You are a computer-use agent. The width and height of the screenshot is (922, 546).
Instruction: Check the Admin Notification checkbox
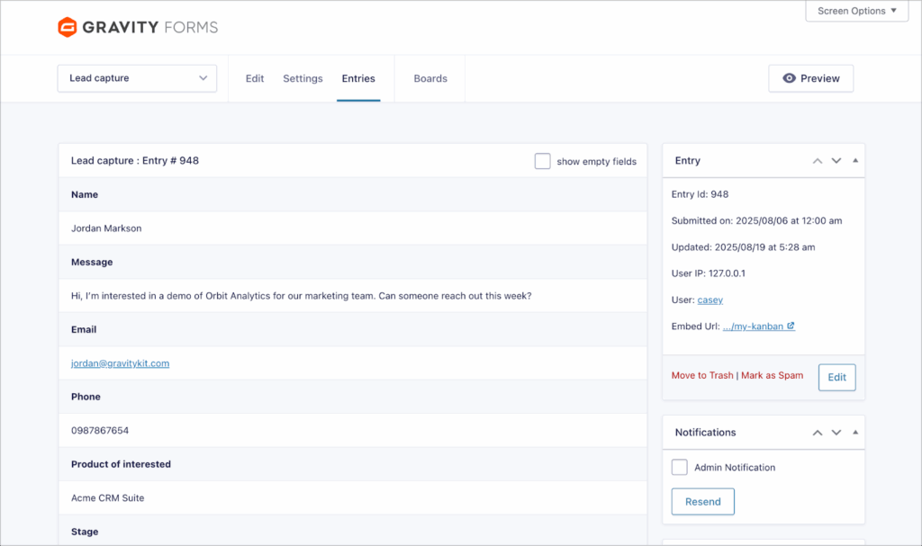click(680, 467)
